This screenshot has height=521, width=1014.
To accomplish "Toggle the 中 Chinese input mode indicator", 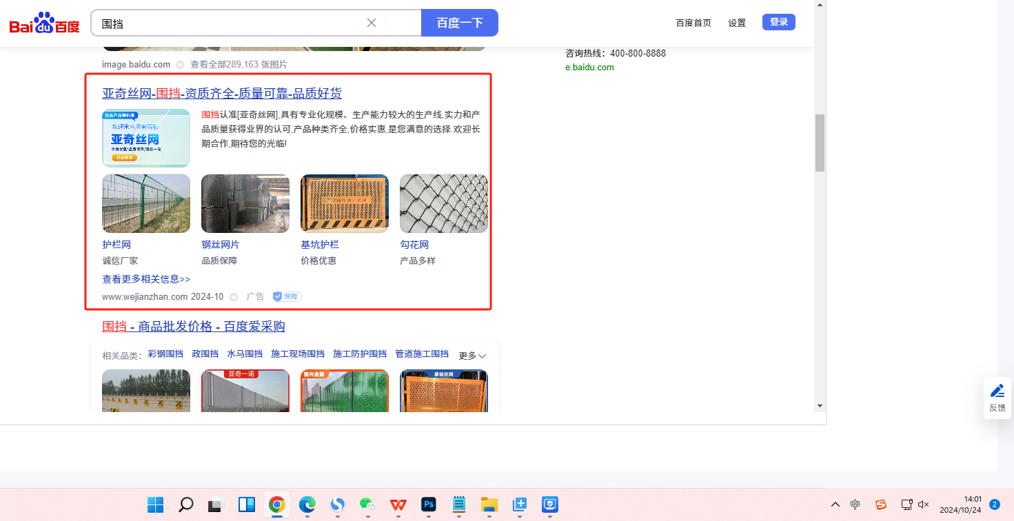I will [x=855, y=504].
